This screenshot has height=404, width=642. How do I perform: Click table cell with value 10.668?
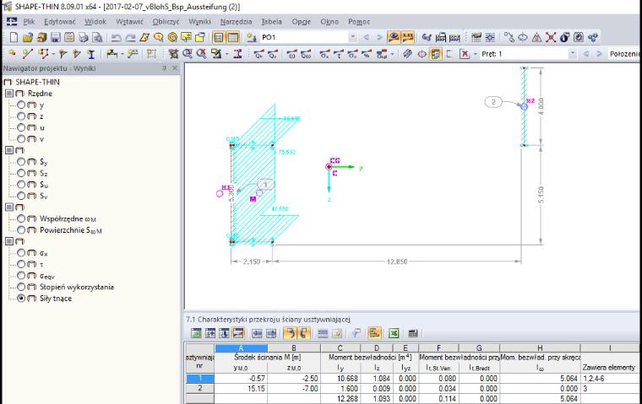click(340, 378)
